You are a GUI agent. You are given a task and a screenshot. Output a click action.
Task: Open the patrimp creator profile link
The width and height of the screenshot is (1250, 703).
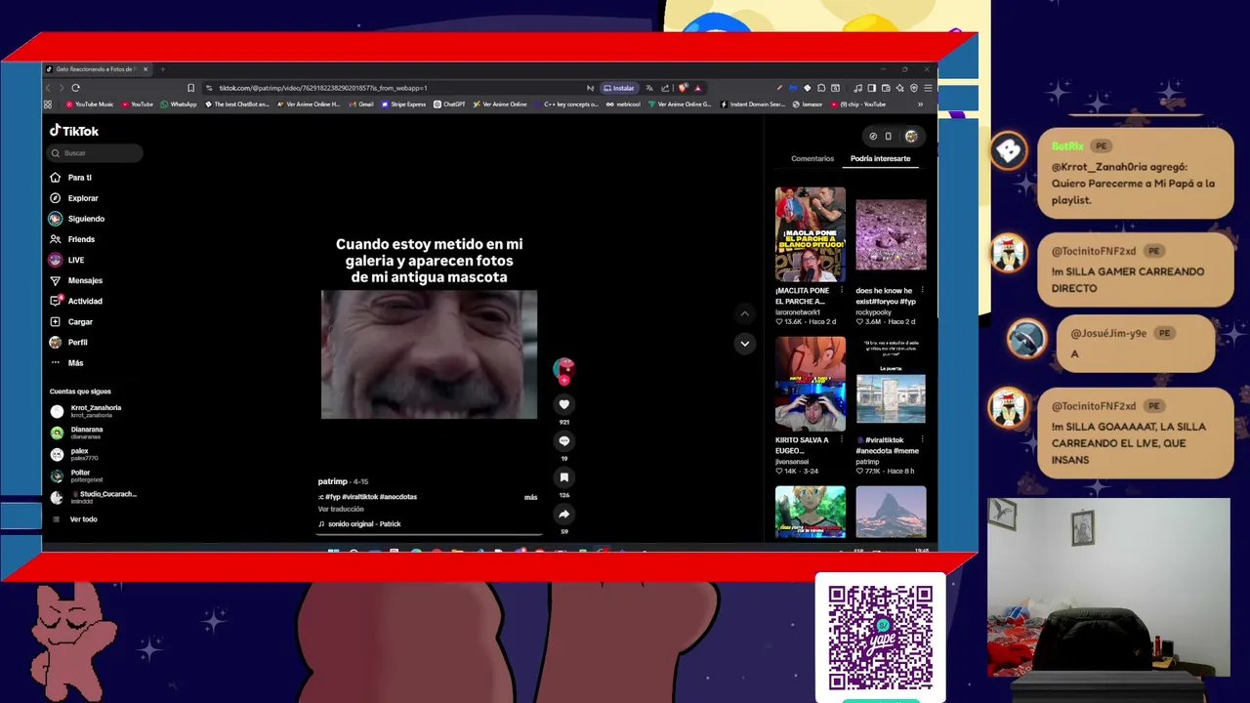point(332,481)
